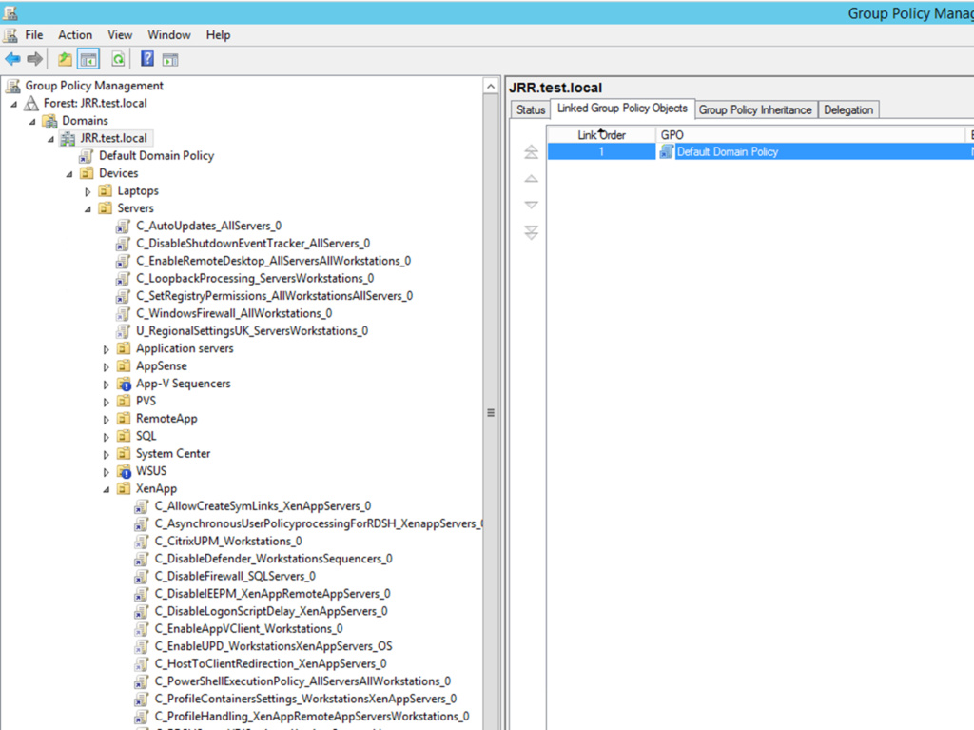Open the blue Help question mark icon
Screen dimensions: 974x730
[x=147, y=59]
